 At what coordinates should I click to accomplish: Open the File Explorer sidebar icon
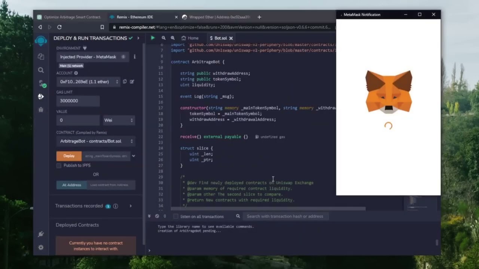point(41,56)
